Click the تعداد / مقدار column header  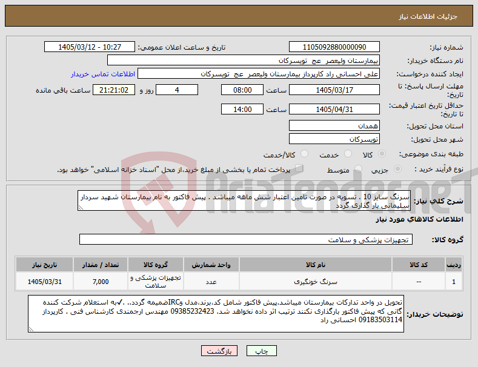pos(101,265)
